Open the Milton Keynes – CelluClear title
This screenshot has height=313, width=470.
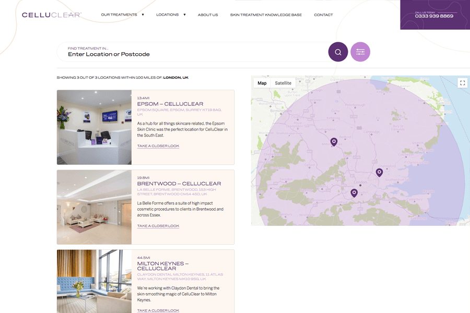click(x=163, y=266)
